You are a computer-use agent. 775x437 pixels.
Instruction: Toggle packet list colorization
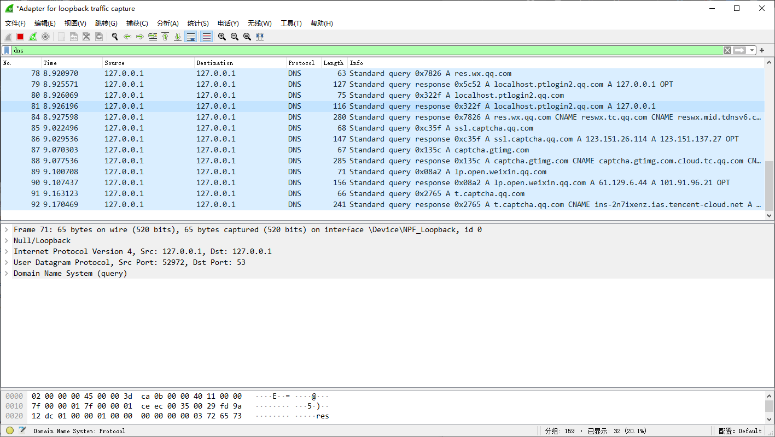point(206,37)
